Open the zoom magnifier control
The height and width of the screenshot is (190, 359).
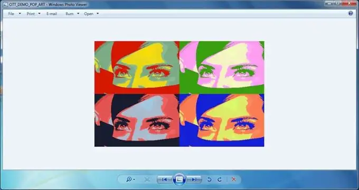129,179
